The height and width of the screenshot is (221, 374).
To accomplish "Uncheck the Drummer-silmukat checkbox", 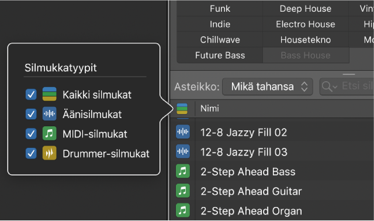I will (x=31, y=153).
